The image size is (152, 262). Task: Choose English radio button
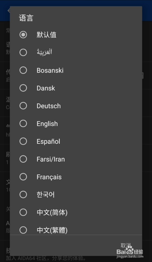pos(23,123)
